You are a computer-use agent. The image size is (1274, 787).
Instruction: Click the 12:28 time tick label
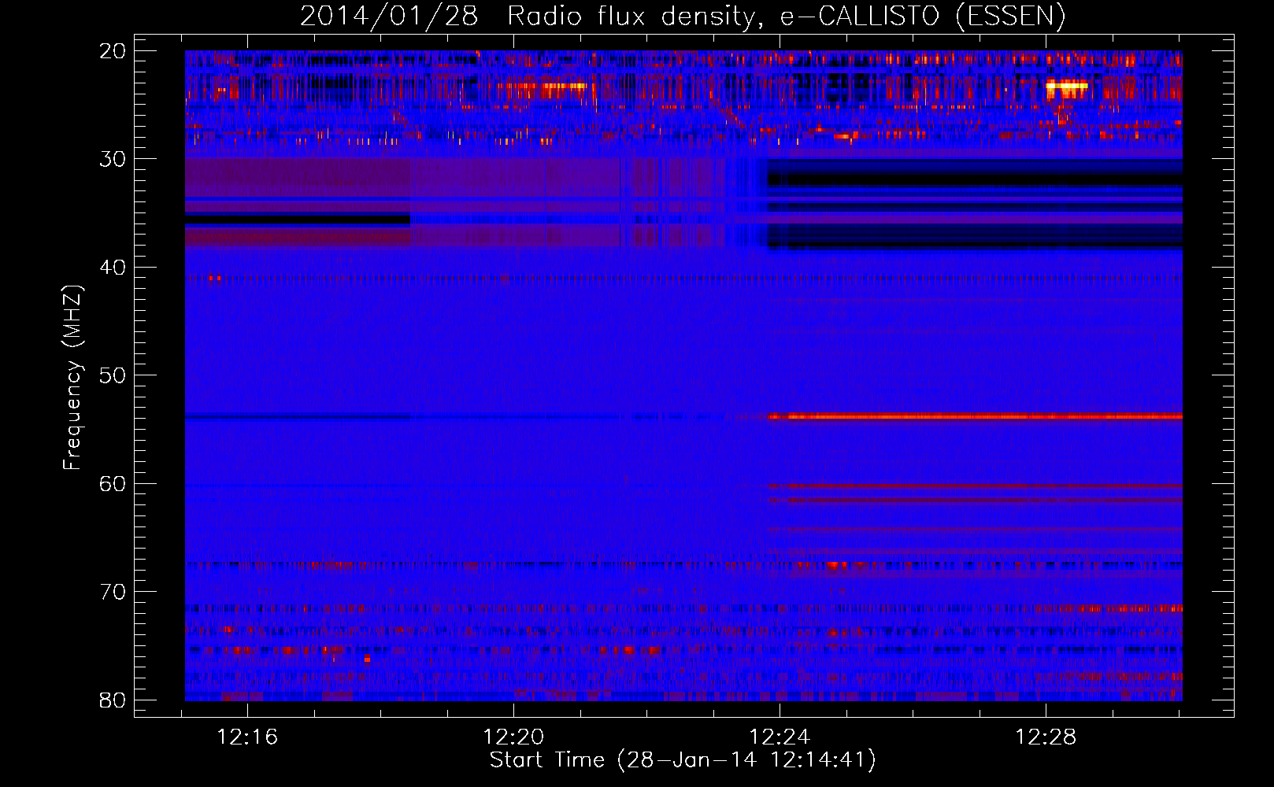(1046, 737)
